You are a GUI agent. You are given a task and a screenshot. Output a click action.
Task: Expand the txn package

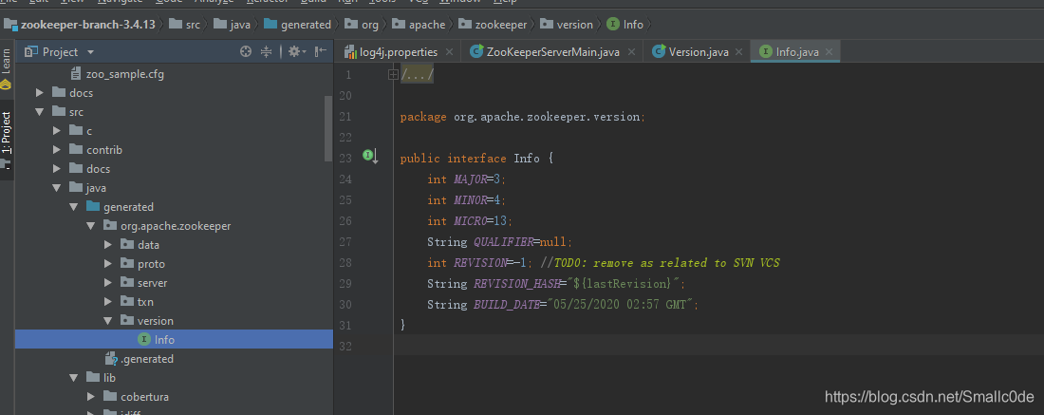pos(108,302)
